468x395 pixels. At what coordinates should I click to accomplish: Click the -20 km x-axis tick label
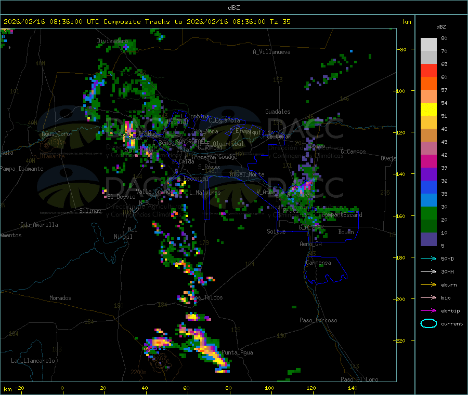click(x=20, y=388)
